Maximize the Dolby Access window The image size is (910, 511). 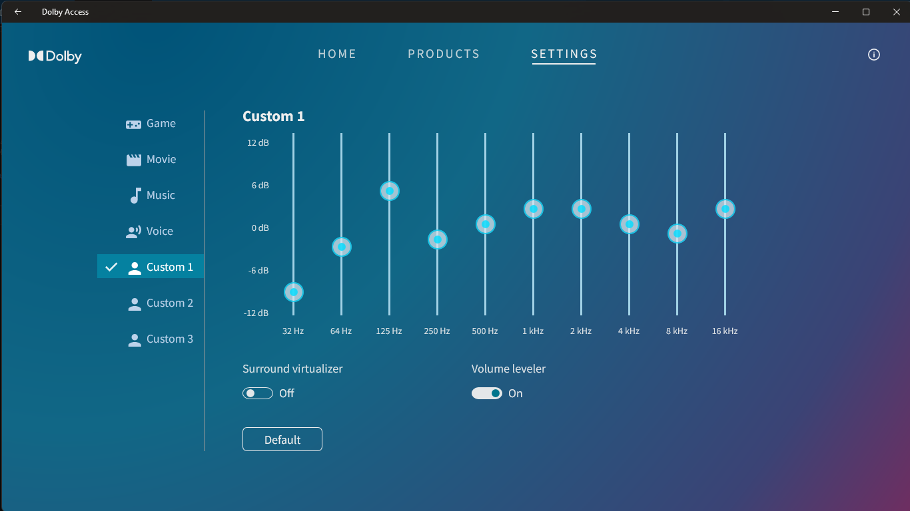tap(866, 11)
